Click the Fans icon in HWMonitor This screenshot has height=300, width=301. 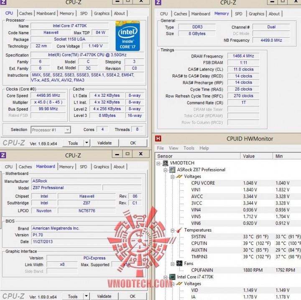coord(179,263)
